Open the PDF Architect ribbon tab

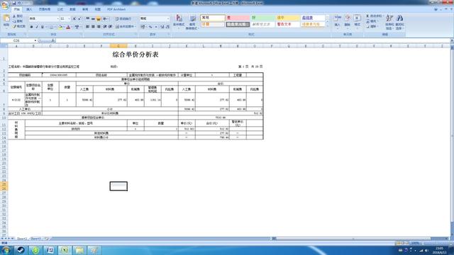(x=116, y=9)
